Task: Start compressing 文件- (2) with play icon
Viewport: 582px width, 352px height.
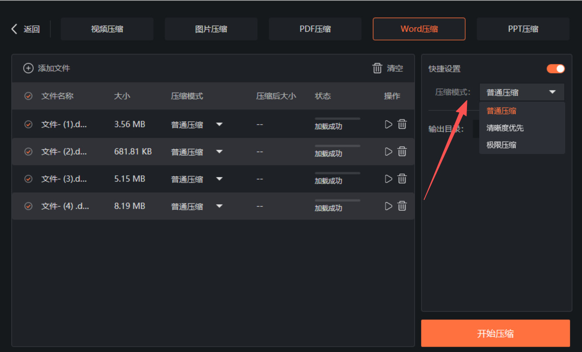Action: (388, 152)
